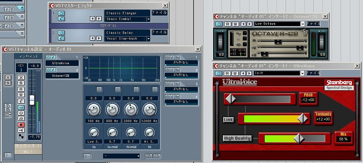Open Low Octave preset dropdown in Octaver12B
This screenshot has height=163, width=363.
click(x=303, y=24)
